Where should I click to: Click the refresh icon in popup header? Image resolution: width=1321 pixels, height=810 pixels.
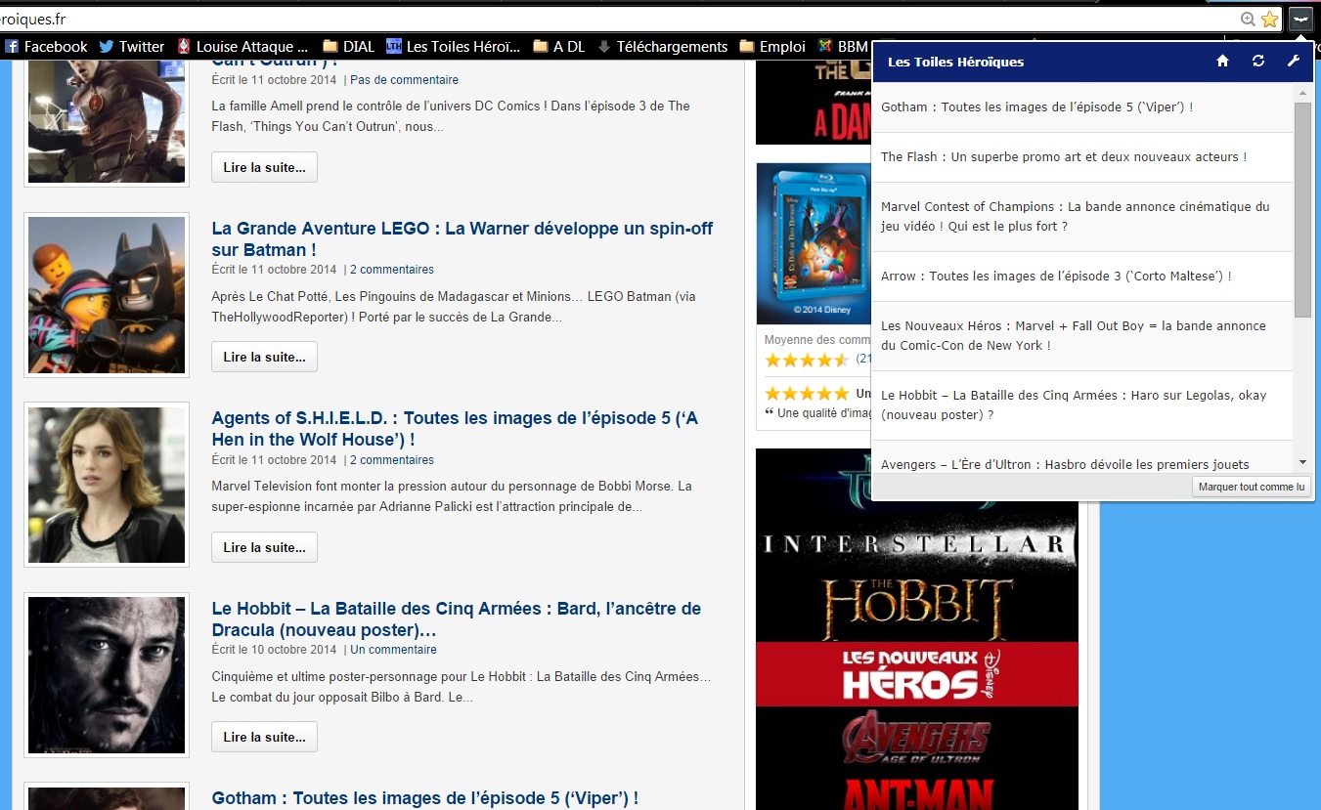[x=1258, y=62]
